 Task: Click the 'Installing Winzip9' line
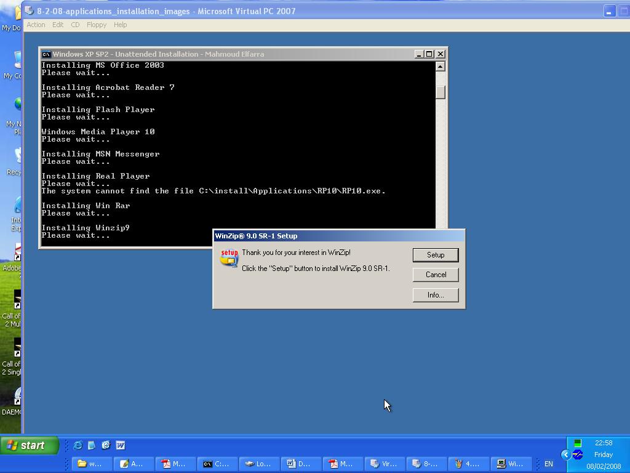pos(86,228)
